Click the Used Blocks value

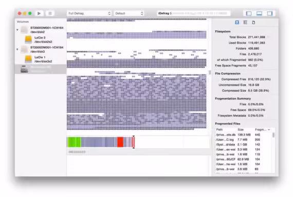[257, 43]
